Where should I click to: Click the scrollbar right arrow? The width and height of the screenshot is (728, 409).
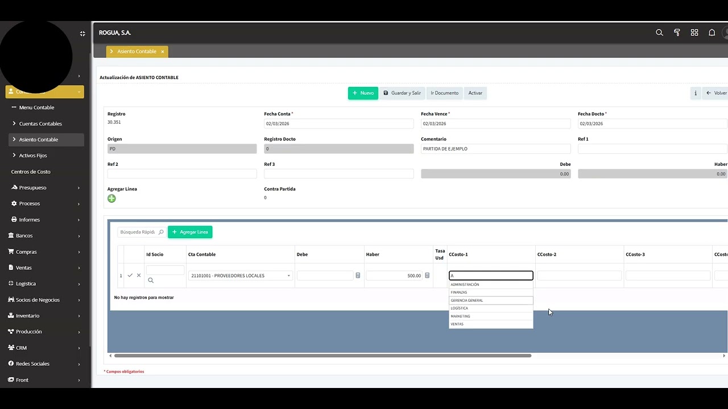[724, 356]
